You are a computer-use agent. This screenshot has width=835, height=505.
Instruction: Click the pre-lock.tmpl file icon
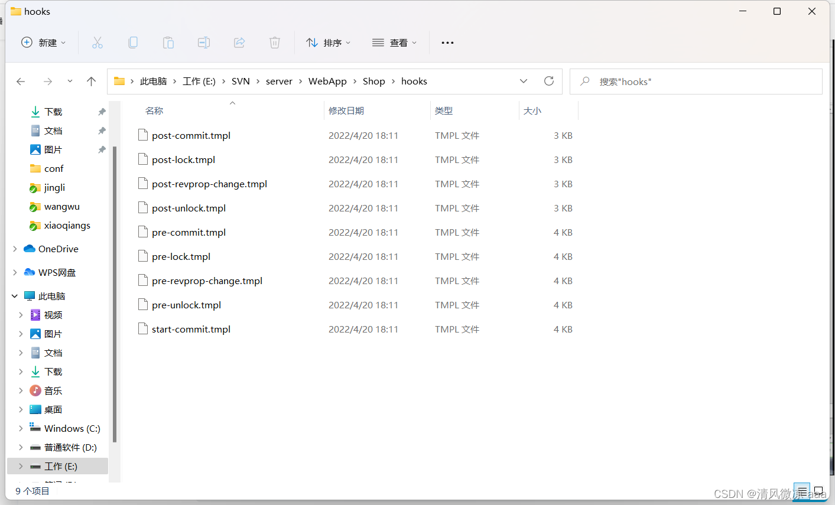pyautogui.click(x=142, y=256)
